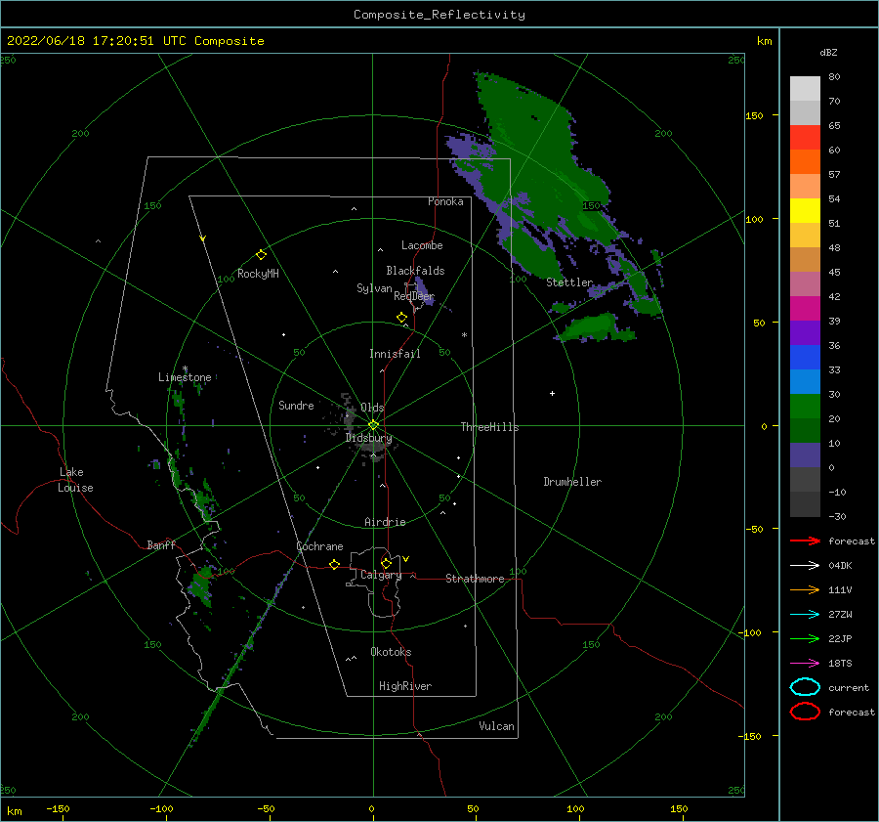Click the yellow diamond marker below RedDeer
This screenshot has height=822, width=879.
click(402, 318)
